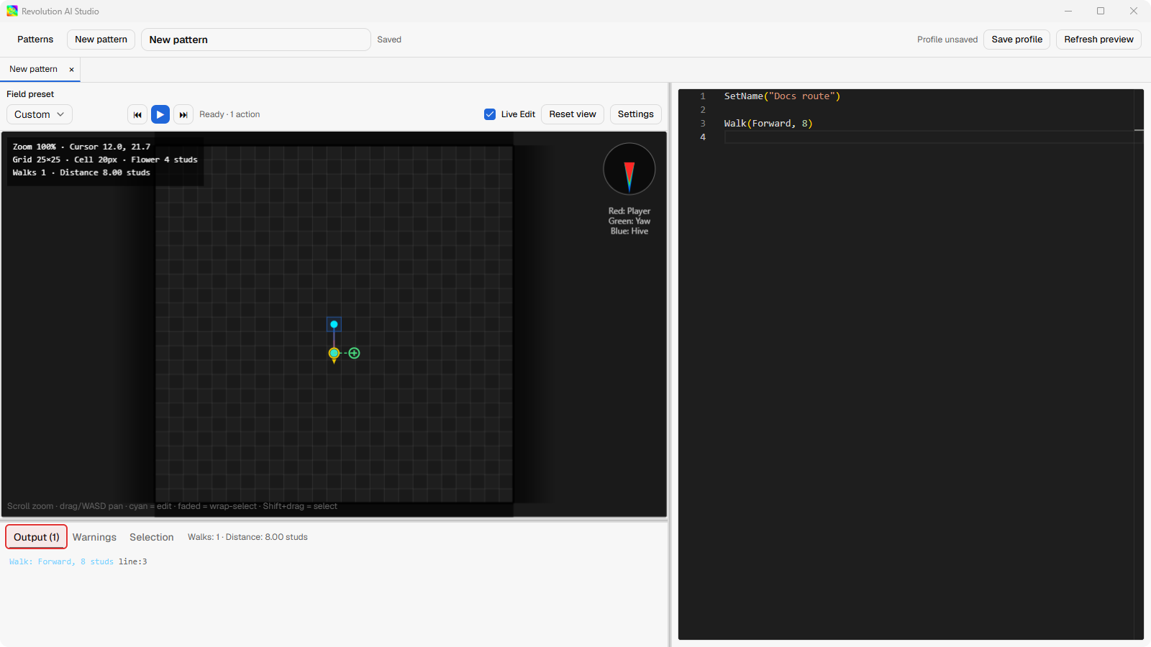Click 'Walks: 1 · Distance: 8.00 studs' summary

(247, 537)
